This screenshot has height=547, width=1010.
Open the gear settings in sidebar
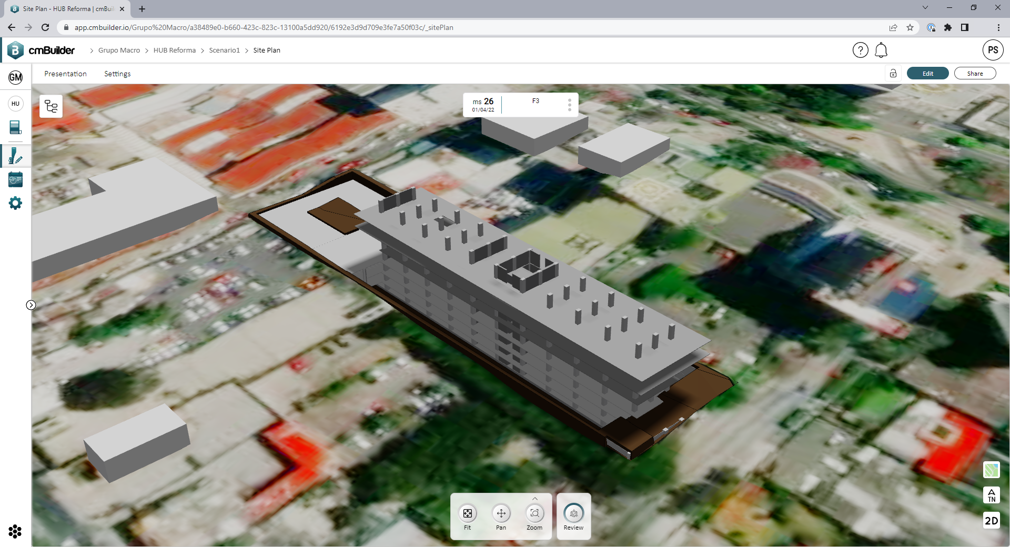(15, 203)
